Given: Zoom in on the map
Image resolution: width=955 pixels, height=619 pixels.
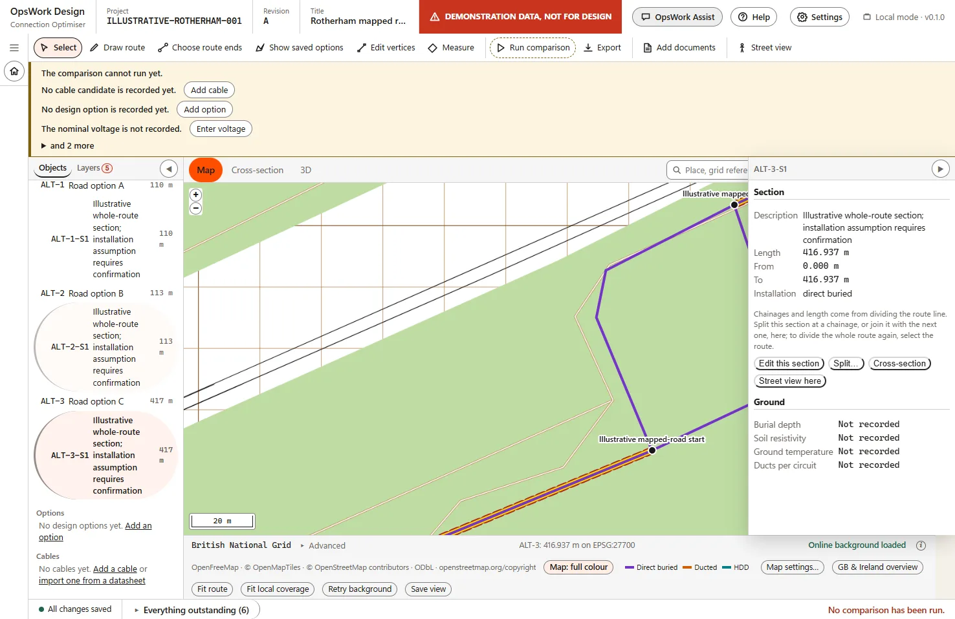Looking at the screenshot, I should coord(195,194).
